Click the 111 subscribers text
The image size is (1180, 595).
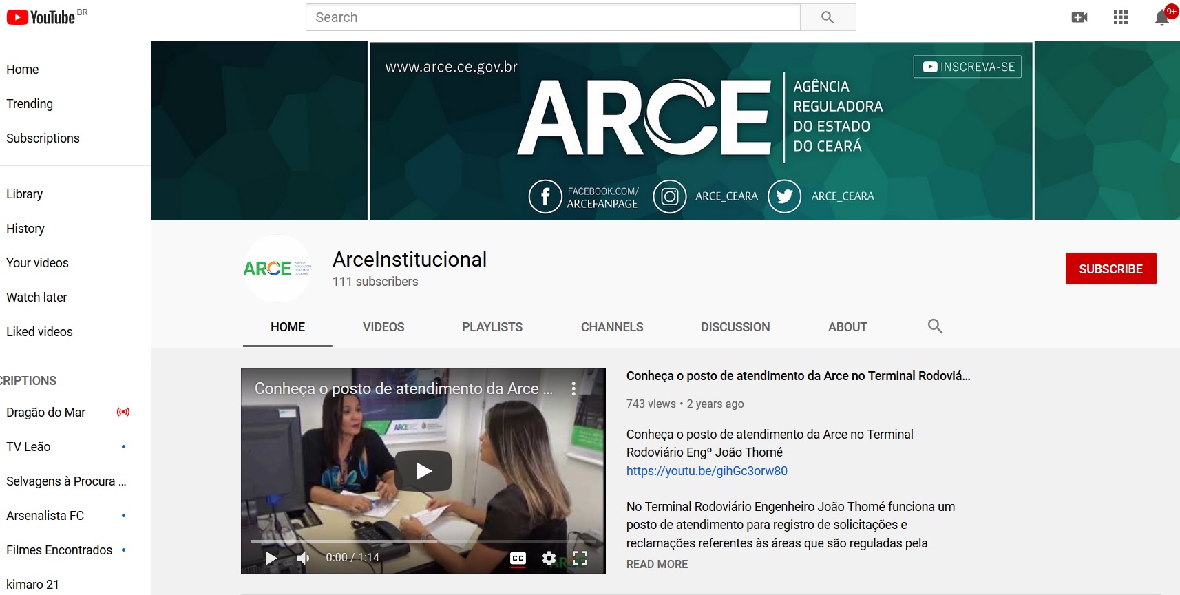375,282
